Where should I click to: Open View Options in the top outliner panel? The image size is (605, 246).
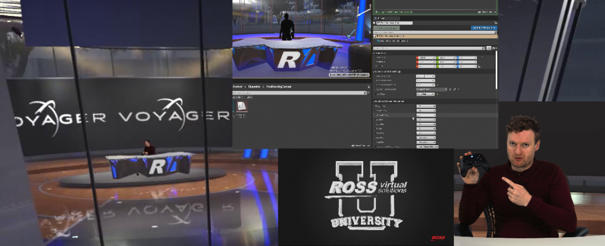tap(487, 12)
